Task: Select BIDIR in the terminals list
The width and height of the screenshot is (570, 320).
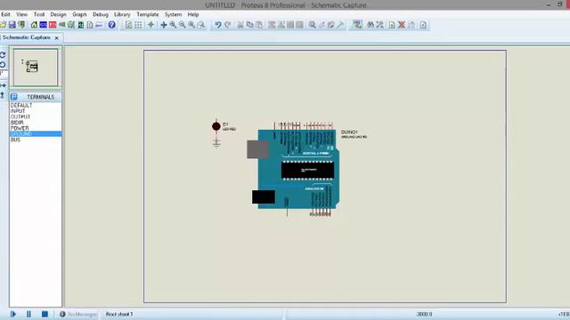Action: coord(36,123)
